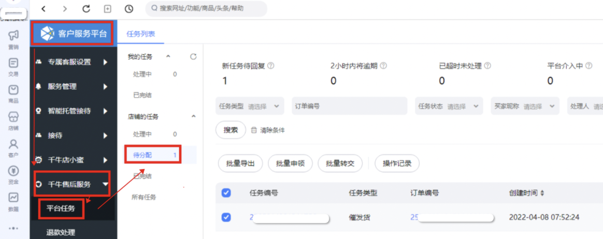Expand 智能托管接待 menu

73,111
